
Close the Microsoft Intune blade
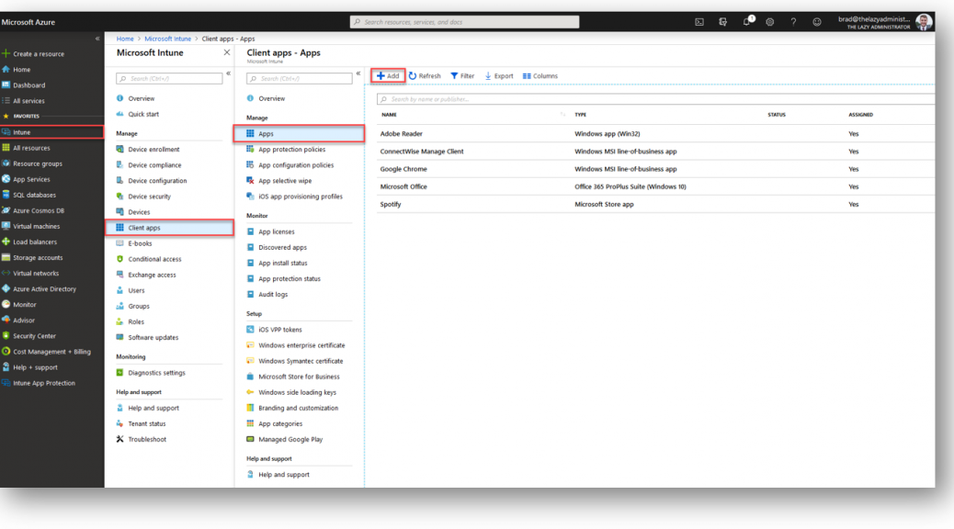[227, 53]
